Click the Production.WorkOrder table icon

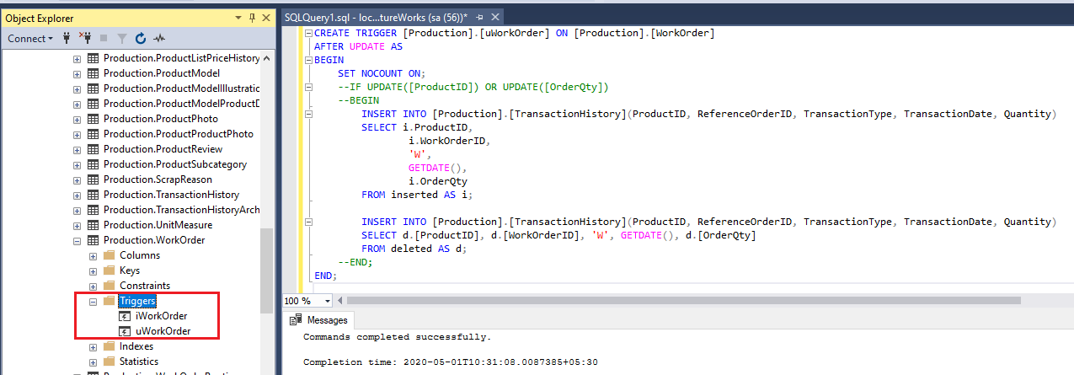pyautogui.click(x=93, y=240)
